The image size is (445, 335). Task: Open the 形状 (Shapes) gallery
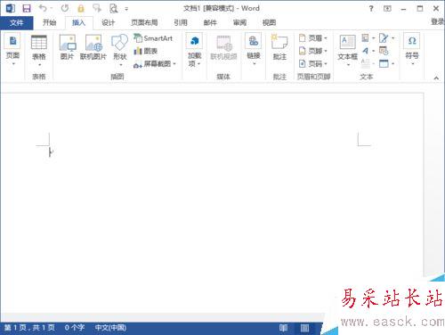[120, 50]
